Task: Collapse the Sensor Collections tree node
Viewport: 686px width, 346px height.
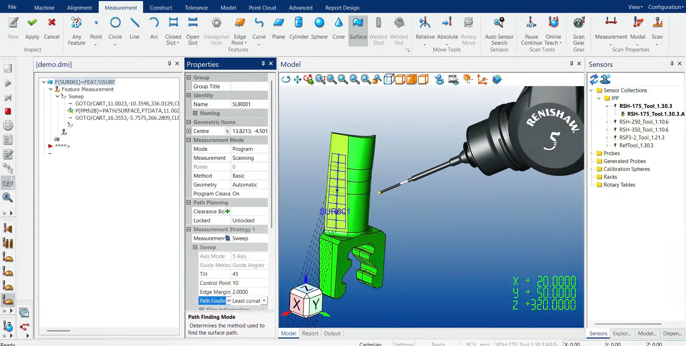Action: [x=591, y=90]
